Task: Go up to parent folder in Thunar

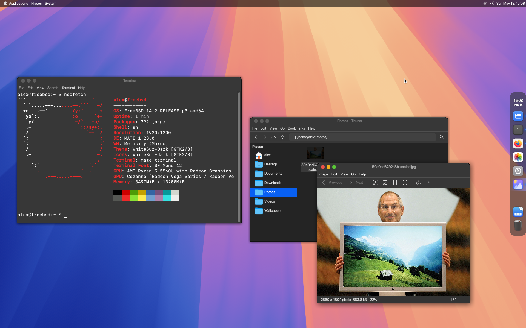Action: pyautogui.click(x=273, y=137)
